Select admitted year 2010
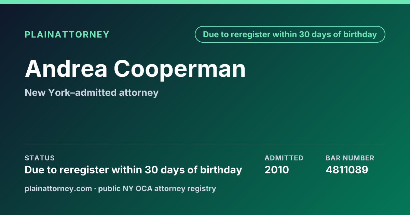410x215 pixels. click(277, 170)
